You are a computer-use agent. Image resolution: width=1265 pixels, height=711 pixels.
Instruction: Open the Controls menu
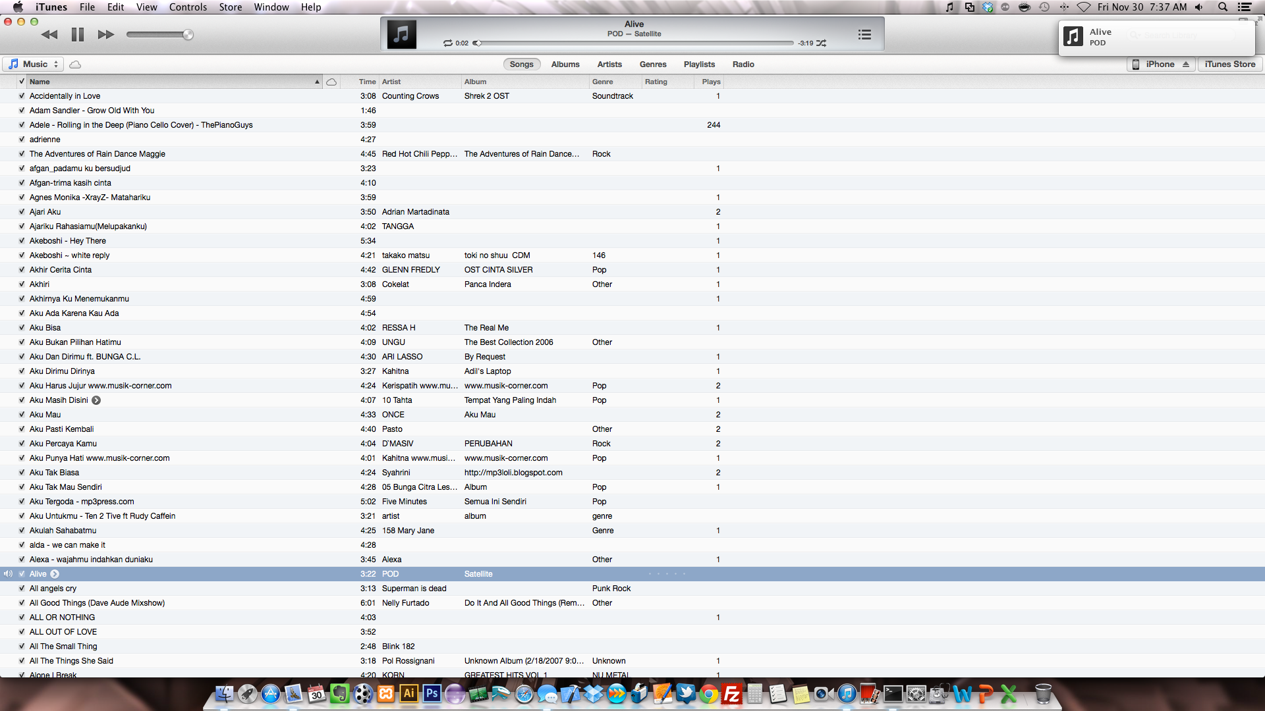click(188, 7)
